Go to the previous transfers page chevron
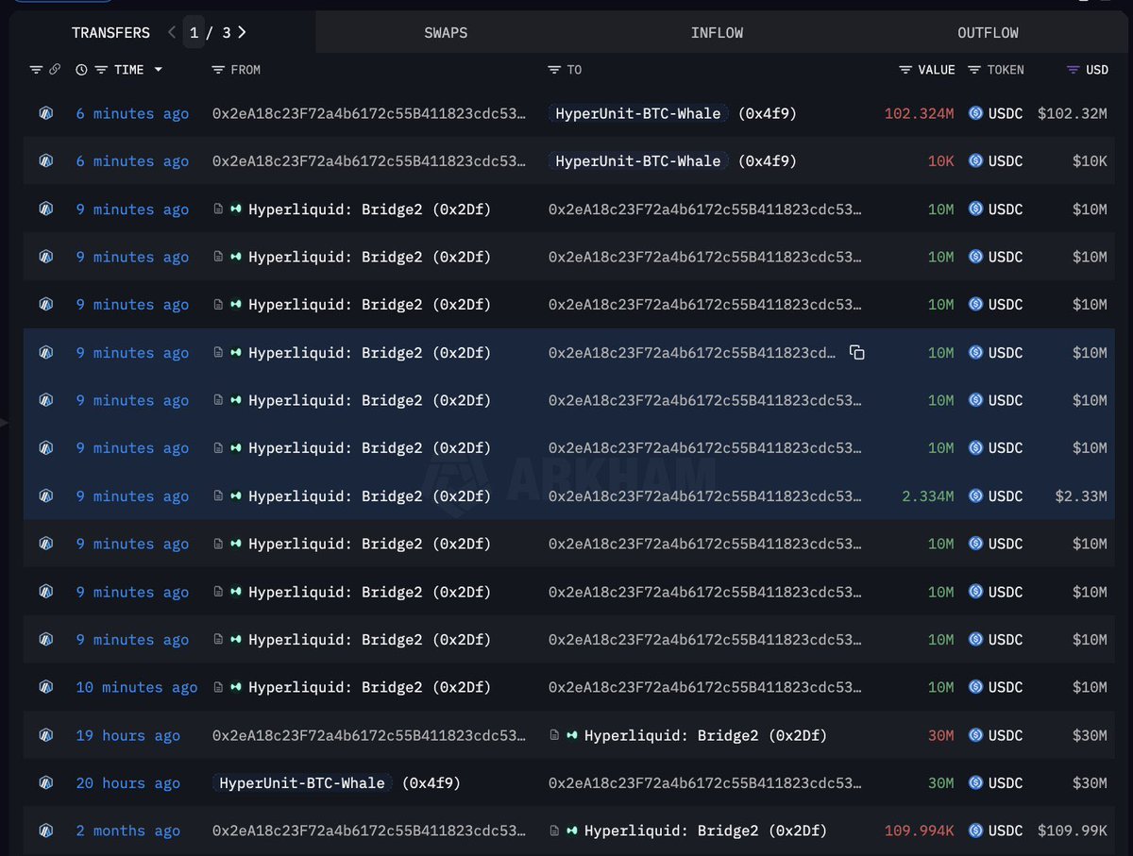Screen dimensions: 1133x856 [172, 32]
